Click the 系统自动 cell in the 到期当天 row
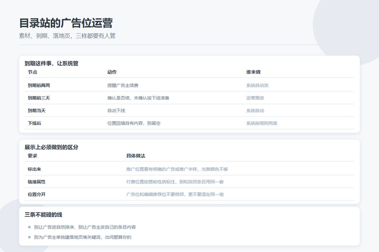The height and width of the screenshot is (252, 379). click(255, 110)
